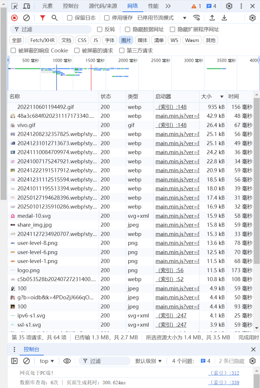This screenshot has width=260, height=388.
Task: Click the red load-event line in waterfall
Action: click(91, 77)
